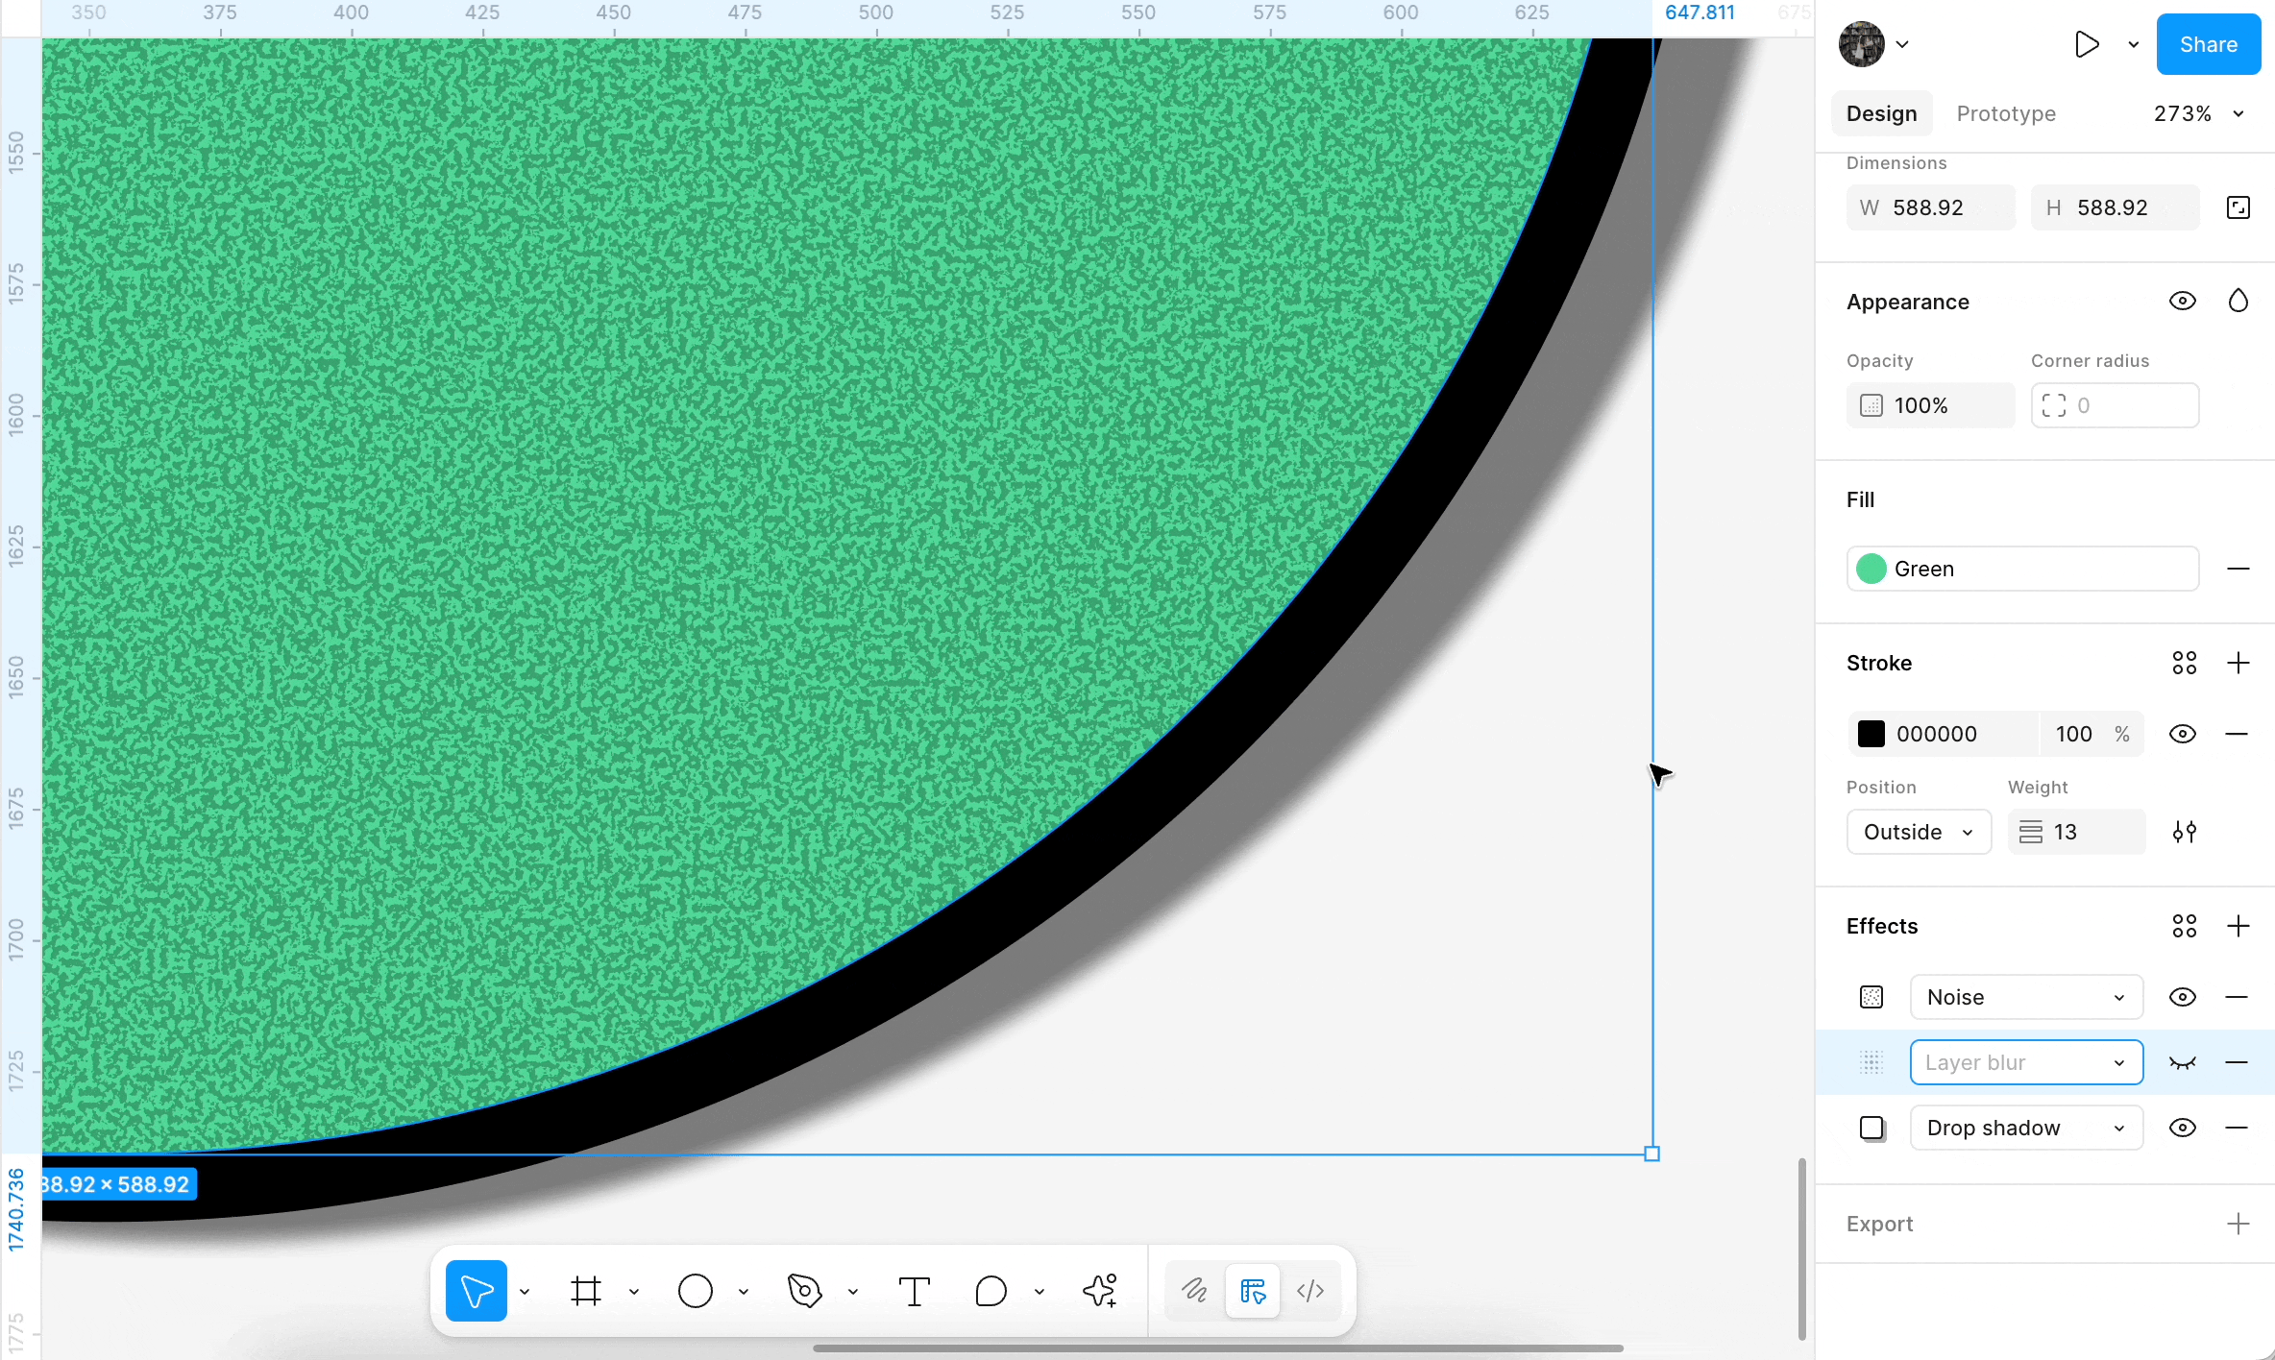Open the 273% zoom dropdown
This screenshot has height=1360, width=2275.
tap(2199, 113)
